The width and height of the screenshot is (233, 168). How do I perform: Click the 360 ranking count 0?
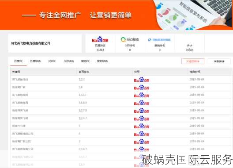point(130,50)
